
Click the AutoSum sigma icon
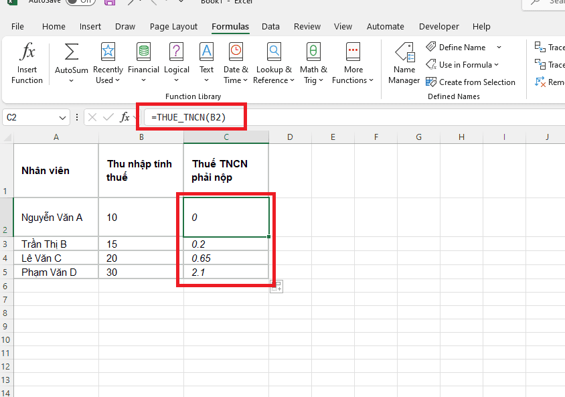(72, 52)
